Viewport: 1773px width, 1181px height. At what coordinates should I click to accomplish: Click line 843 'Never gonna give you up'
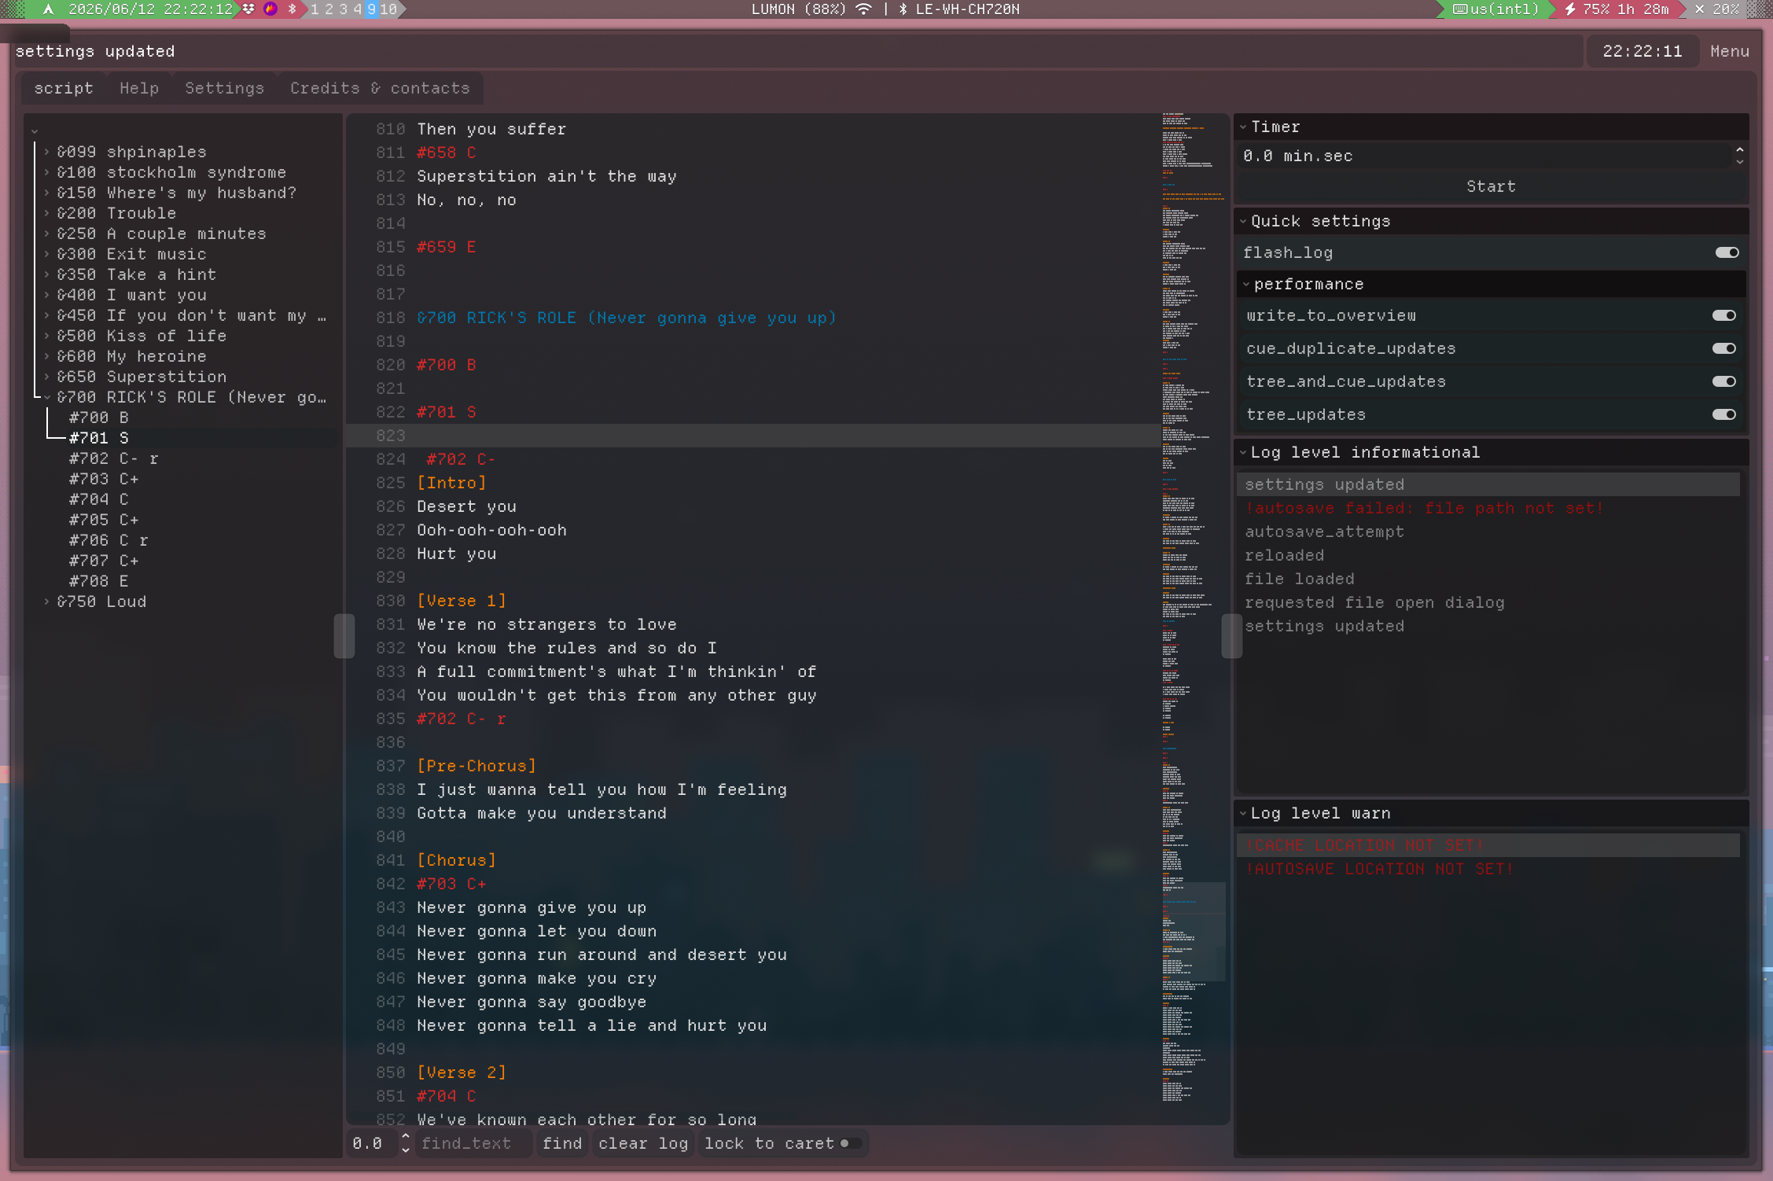pos(532,907)
